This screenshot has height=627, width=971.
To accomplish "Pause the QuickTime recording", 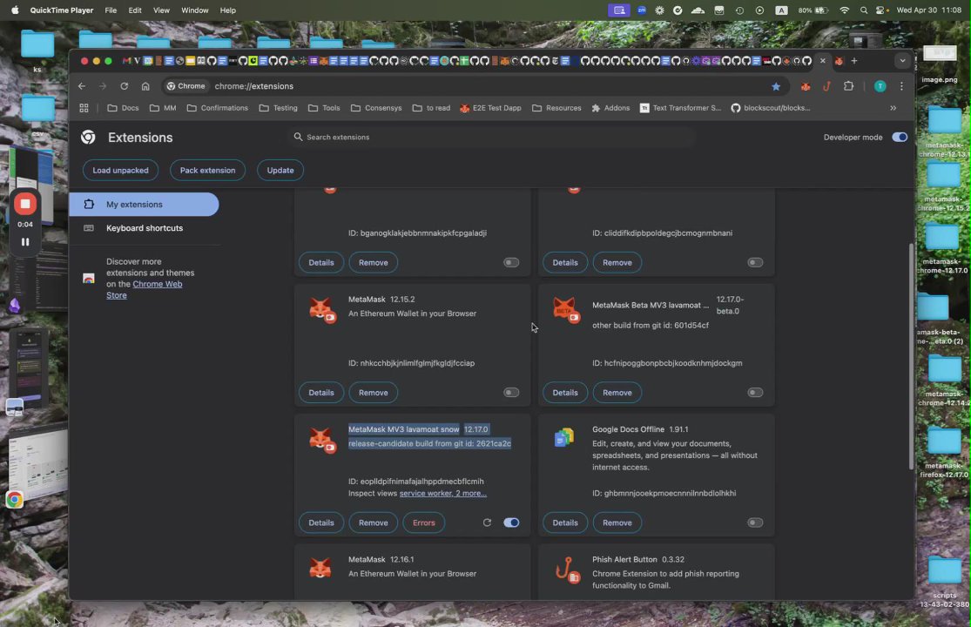I will pyautogui.click(x=25, y=242).
